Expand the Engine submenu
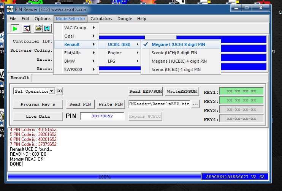 click(x=119, y=53)
